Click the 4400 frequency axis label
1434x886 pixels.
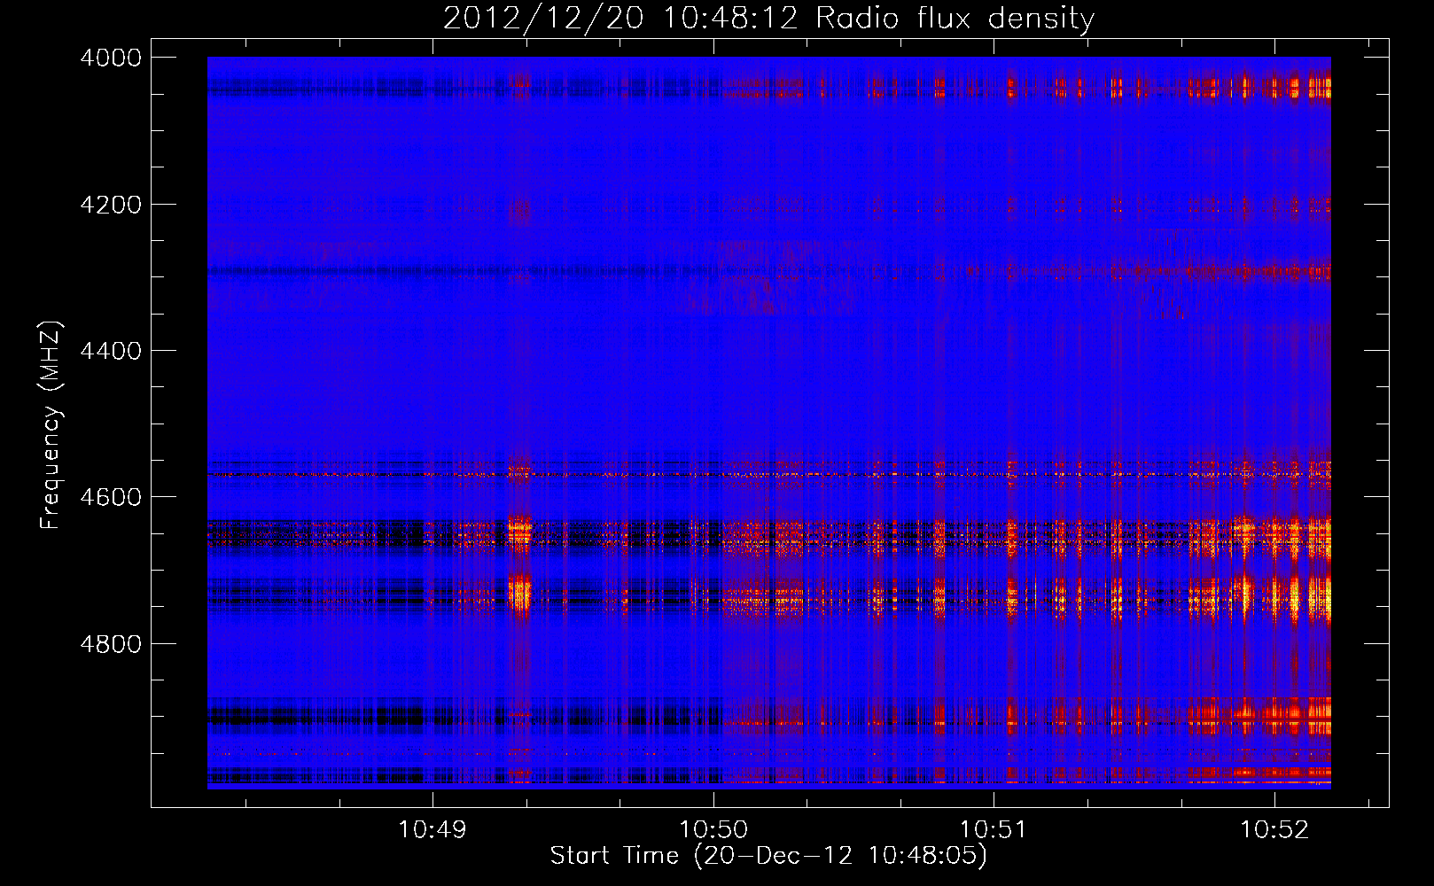click(x=111, y=351)
